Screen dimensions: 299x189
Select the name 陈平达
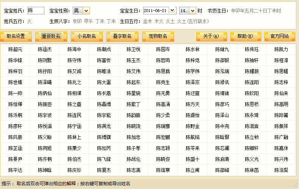click(15, 170)
